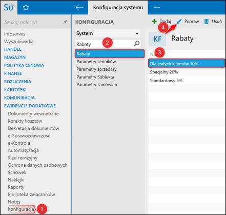Open Wyszukiwarka in the sidebar
The height and width of the screenshot is (215, 226).
[x=19, y=42]
